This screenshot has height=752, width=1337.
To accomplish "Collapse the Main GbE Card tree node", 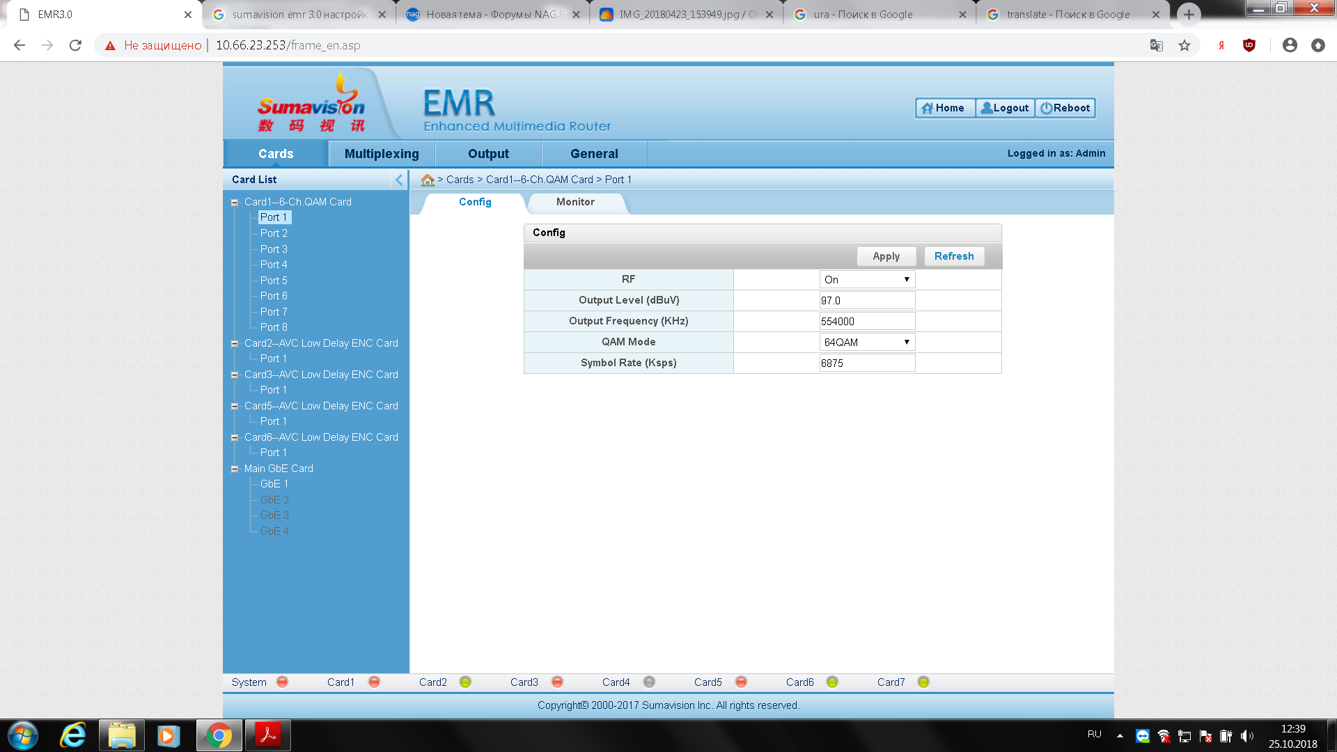I will 235,469.
